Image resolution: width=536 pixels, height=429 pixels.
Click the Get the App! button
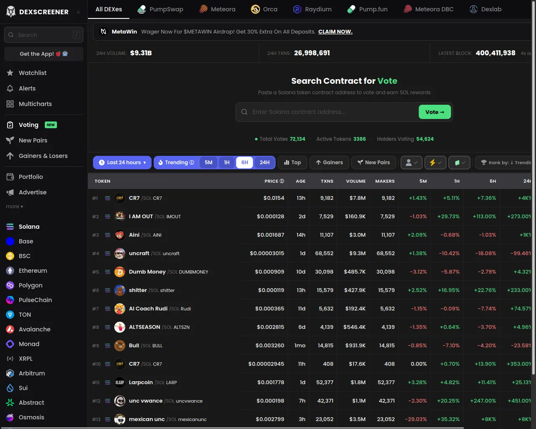click(44, 54)
